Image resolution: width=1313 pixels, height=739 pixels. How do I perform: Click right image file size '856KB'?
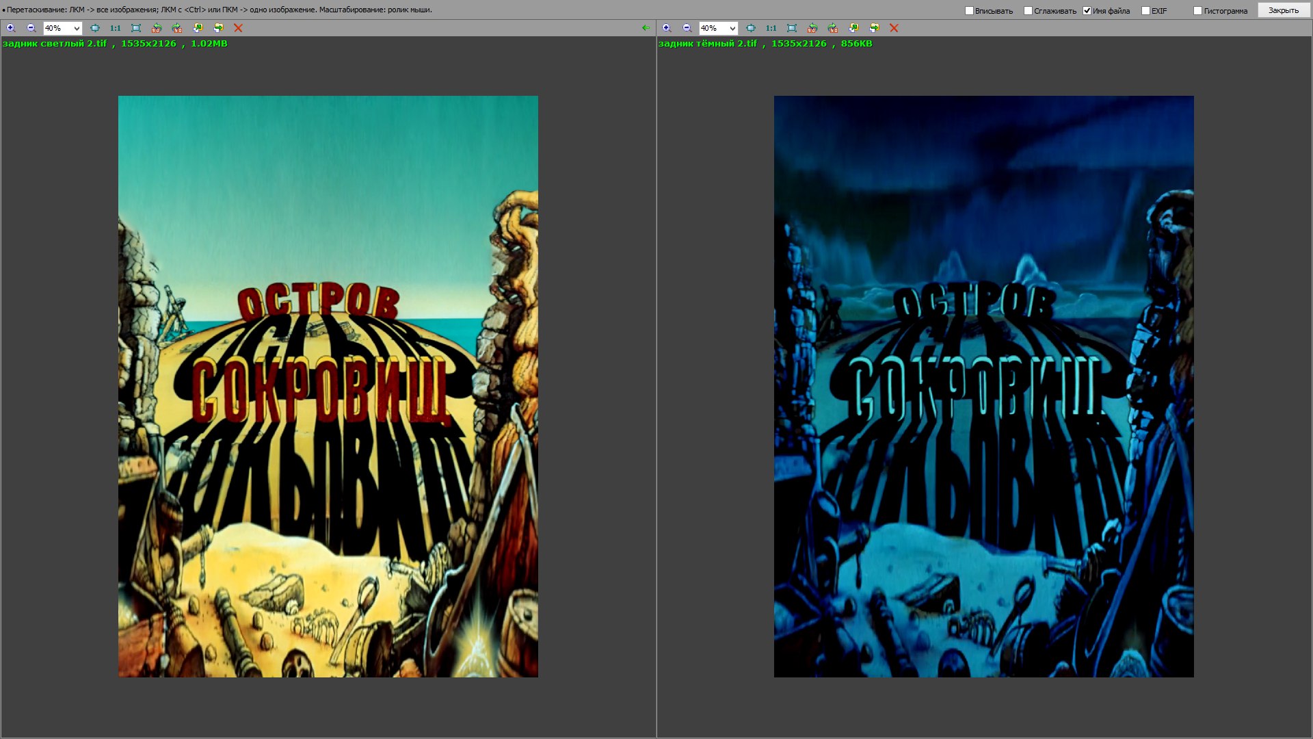(x=857, y=43)
